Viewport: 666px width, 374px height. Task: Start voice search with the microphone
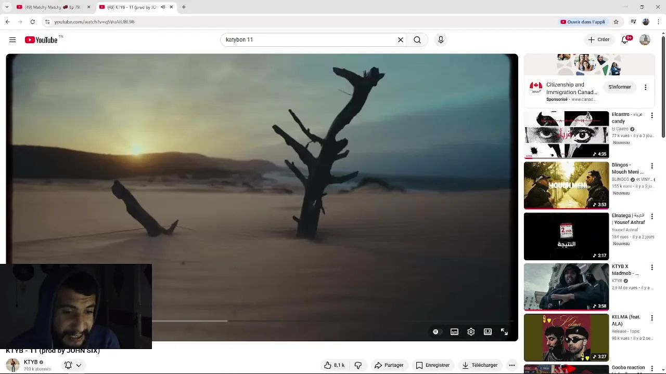tap(441, 40)
